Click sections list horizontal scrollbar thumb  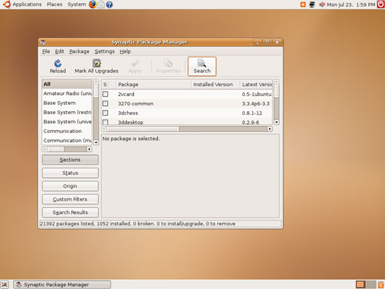point(55,149)
